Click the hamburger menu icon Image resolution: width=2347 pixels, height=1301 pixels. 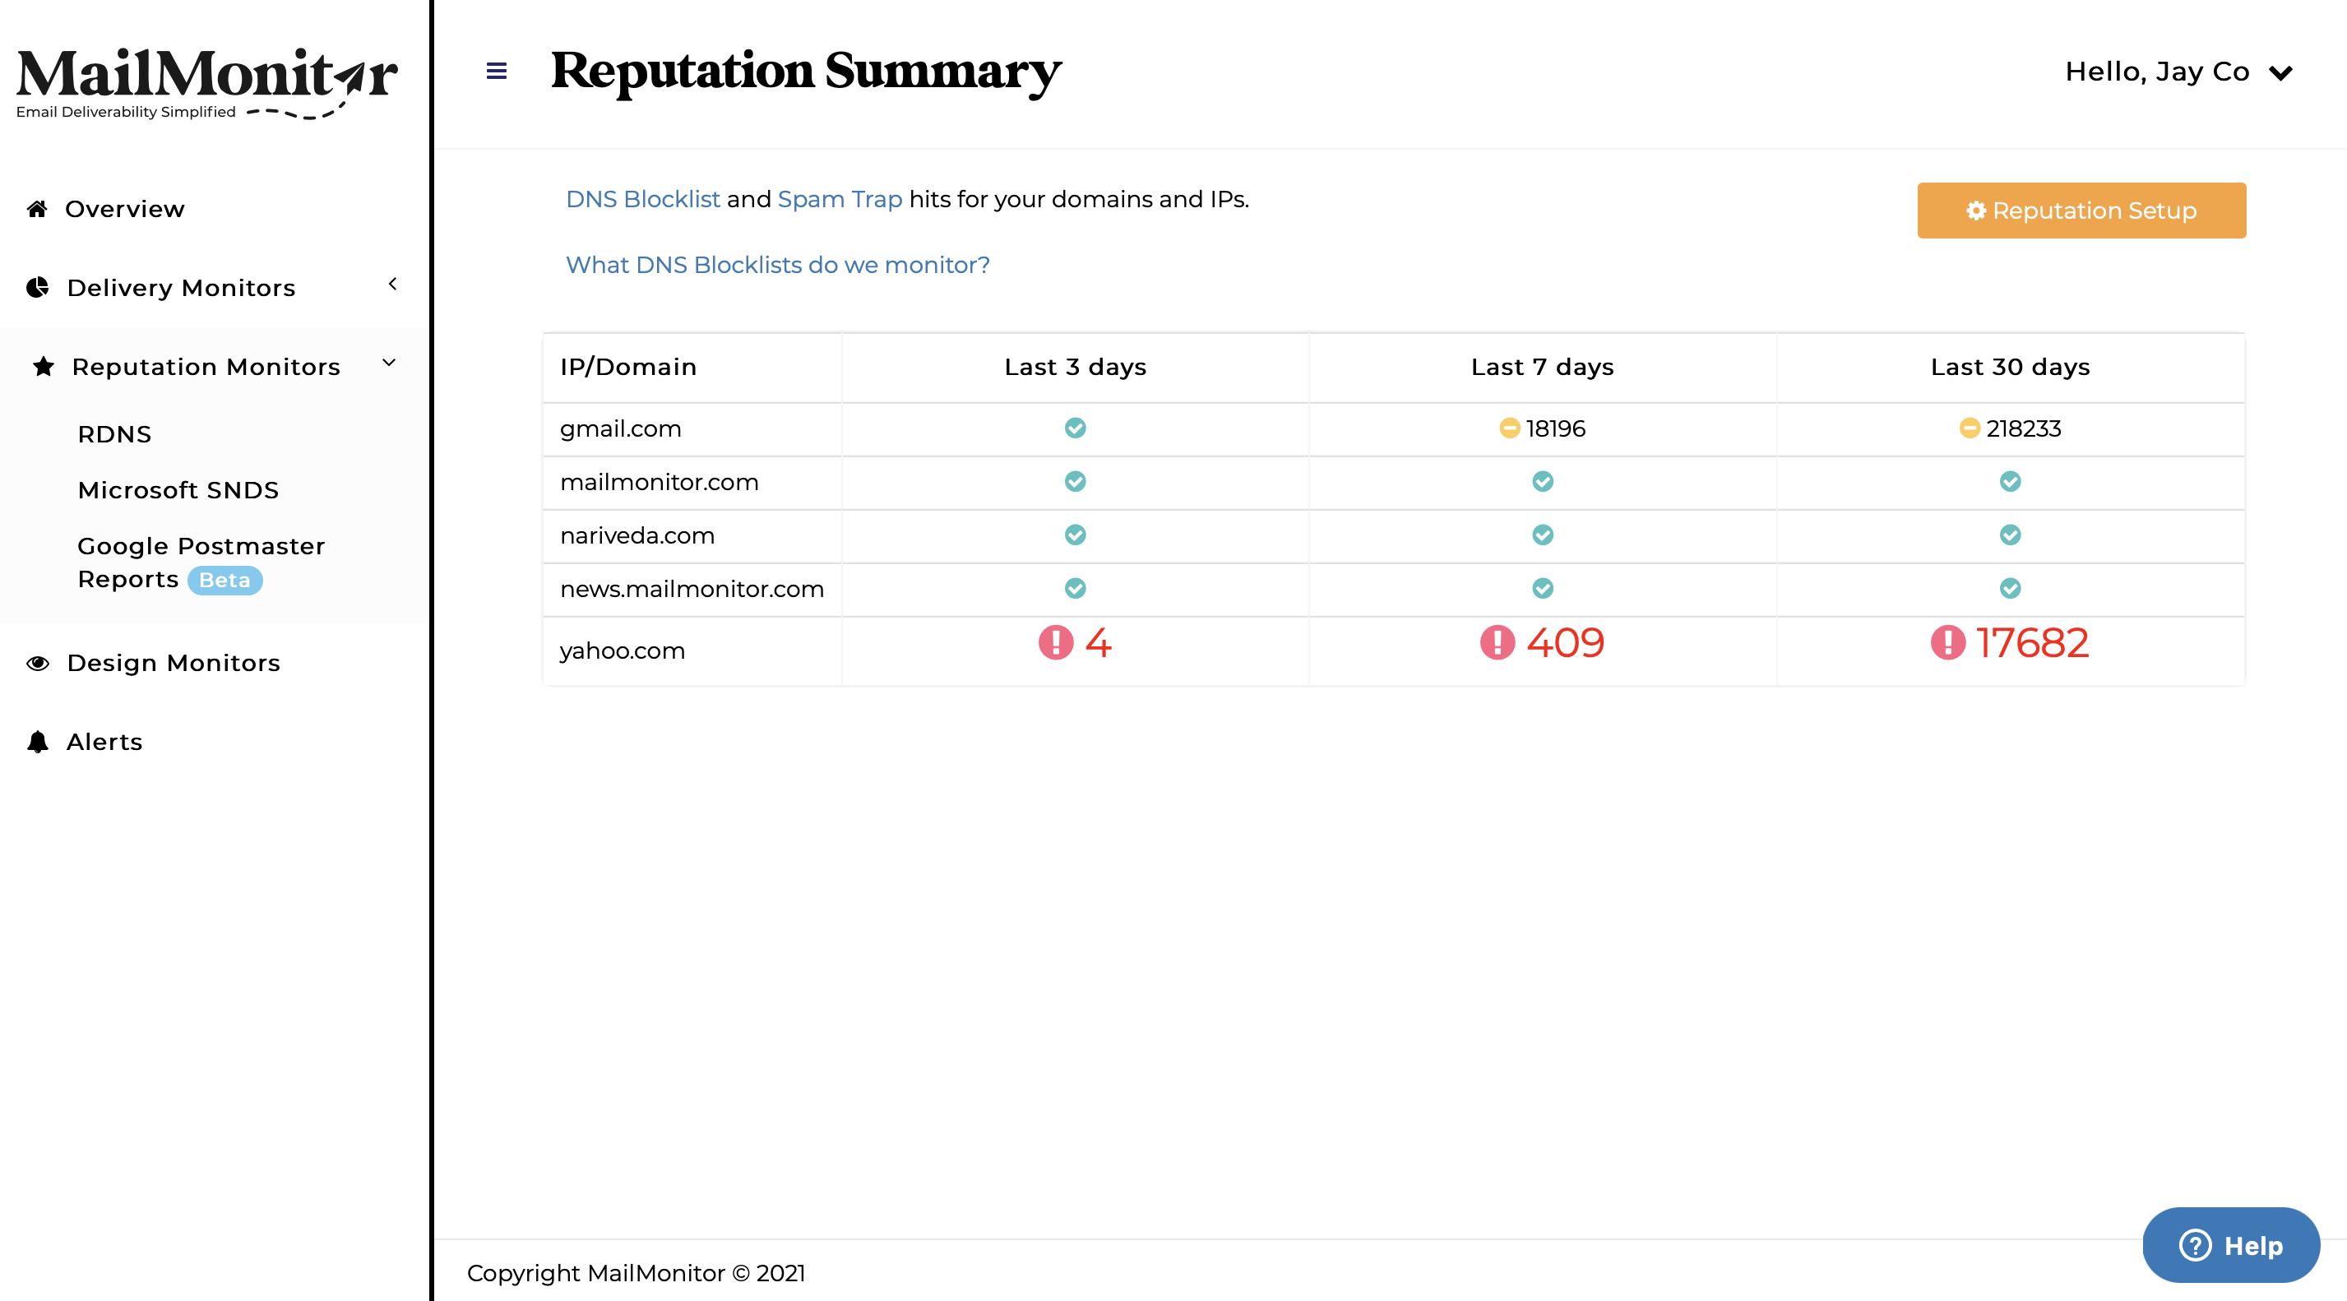[495, 71]
